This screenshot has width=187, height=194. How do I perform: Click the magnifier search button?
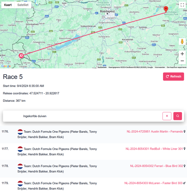178,116
